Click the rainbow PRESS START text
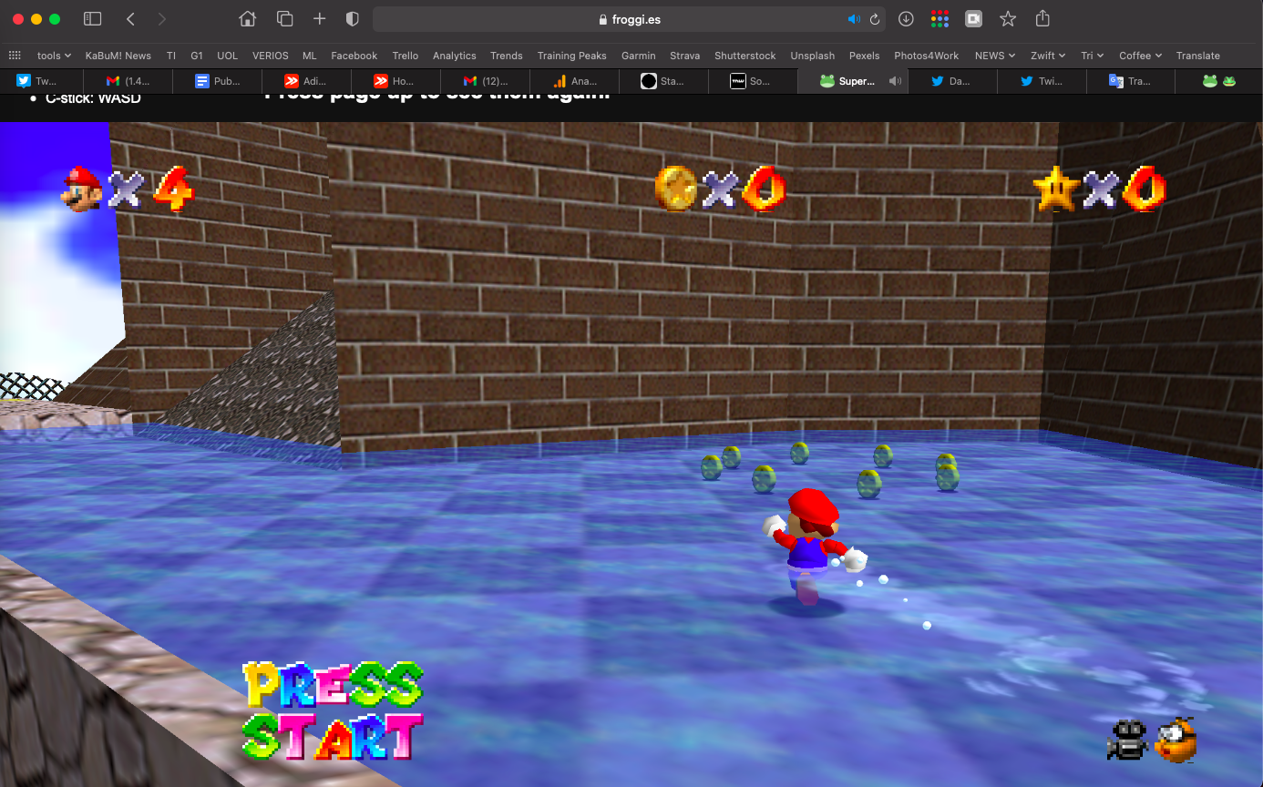The image size is (1263, 787). pos(334,710)
